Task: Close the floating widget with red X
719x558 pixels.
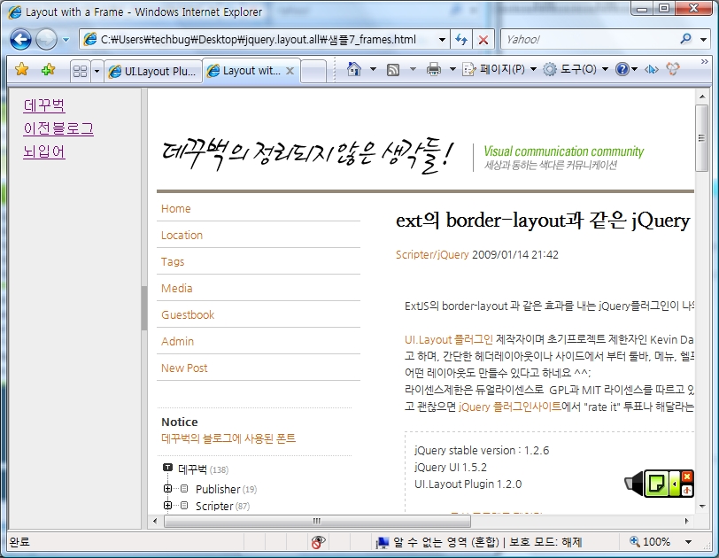Action: pos(687,477)
